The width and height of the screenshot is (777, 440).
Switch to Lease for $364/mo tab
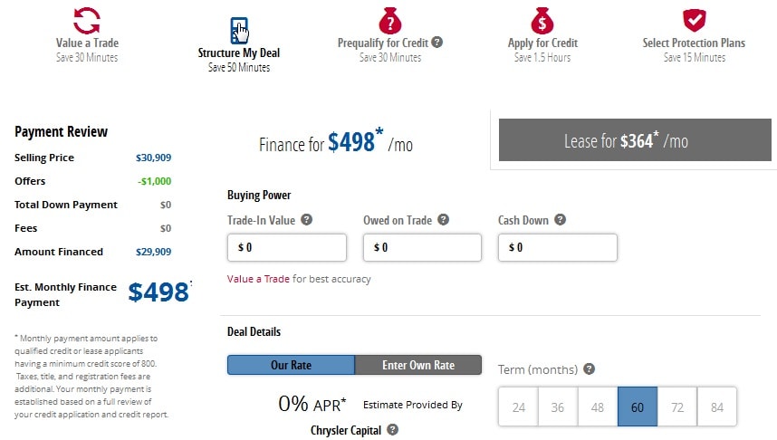click(x=635, y=139)
